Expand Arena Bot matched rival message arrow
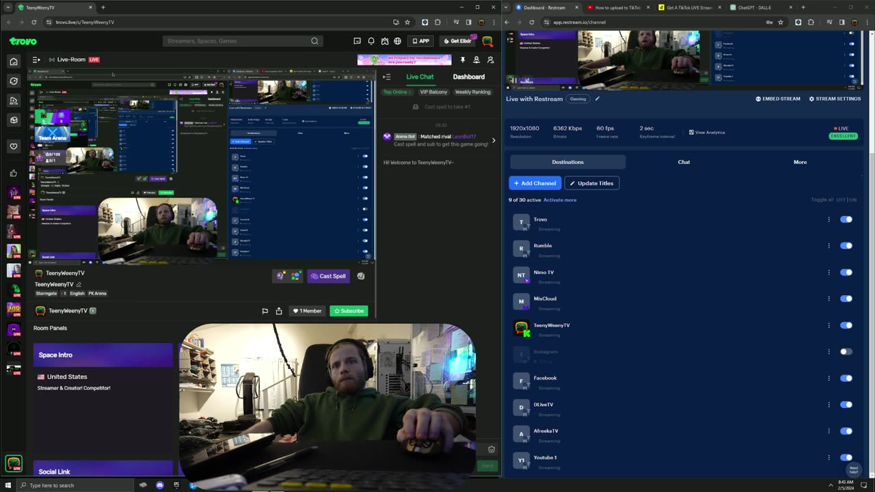The width and height of the screenshot is (875, 492). 494,140
